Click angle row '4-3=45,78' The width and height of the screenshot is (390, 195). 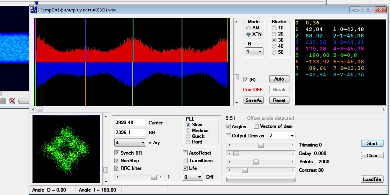click(x=348, y=48)
